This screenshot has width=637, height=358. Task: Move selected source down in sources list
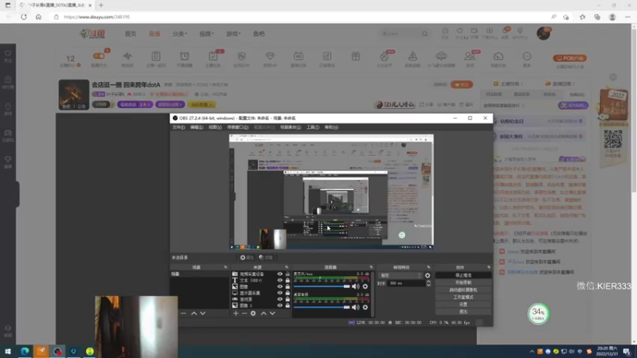(272, 313)
